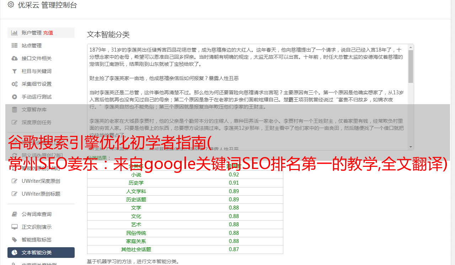Click the 艺术 category cell
The width and height of the screenshot is (455, 265).
point(136,224)
